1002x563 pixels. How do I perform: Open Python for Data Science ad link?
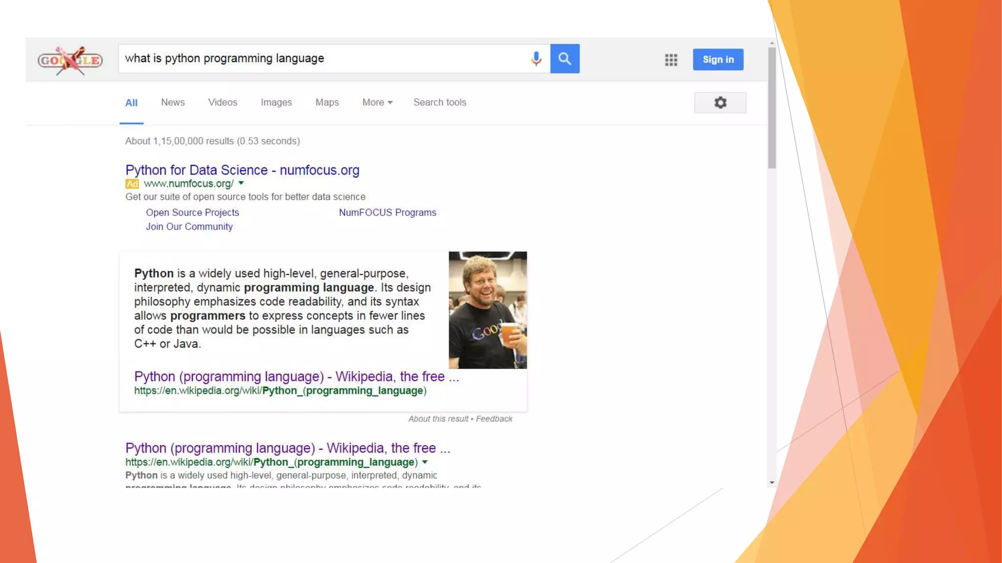[x=242, y=170]
